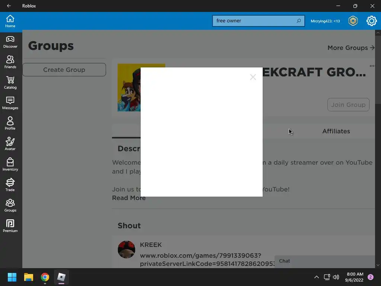The height and width of the screenshot is (286, 381).
Task: Click the KREEK poster name
Action: 151,245
